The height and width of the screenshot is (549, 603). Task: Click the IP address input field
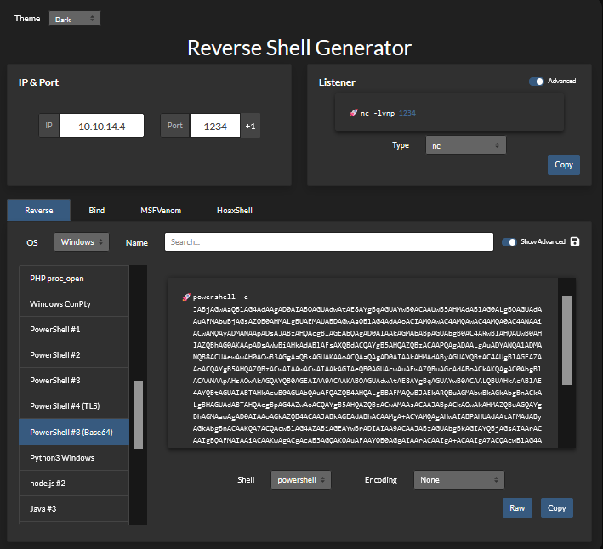[102, 126]
